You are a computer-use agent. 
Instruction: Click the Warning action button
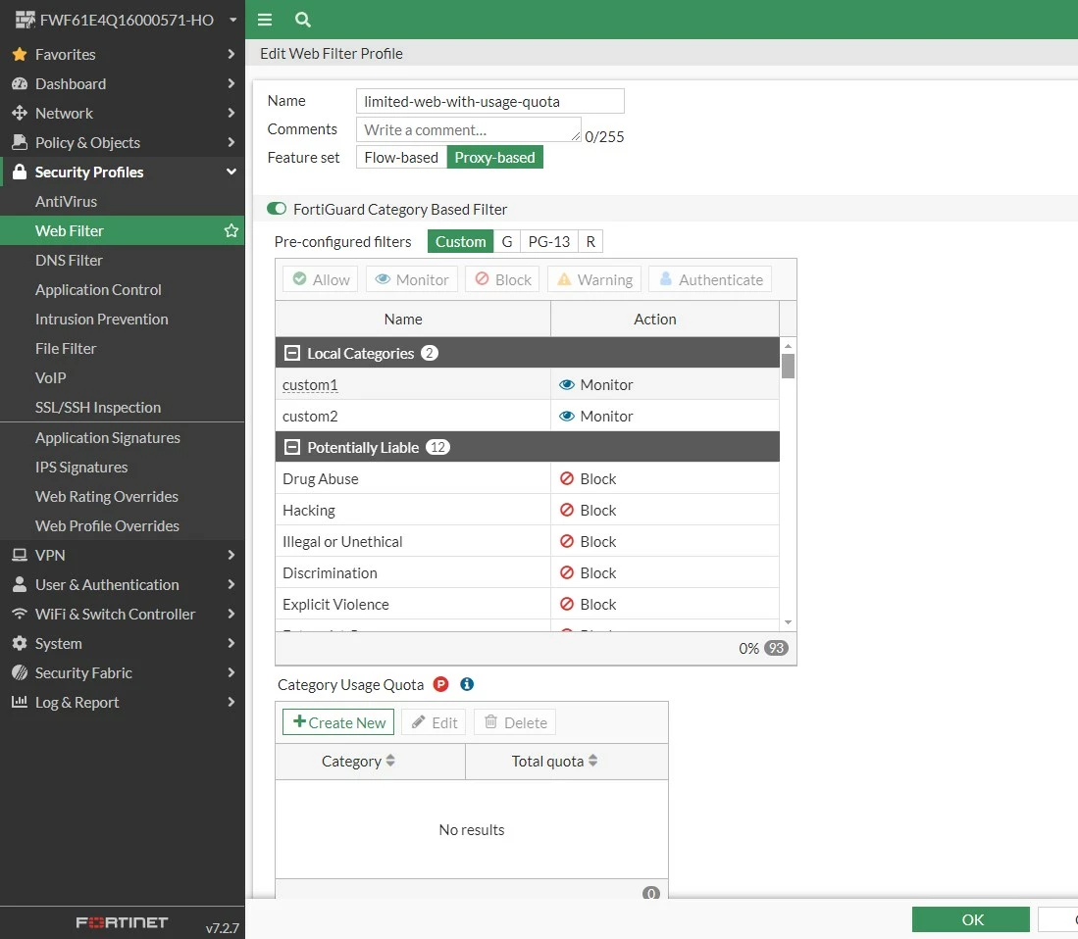pyautogui.click(x=594, y=279)
